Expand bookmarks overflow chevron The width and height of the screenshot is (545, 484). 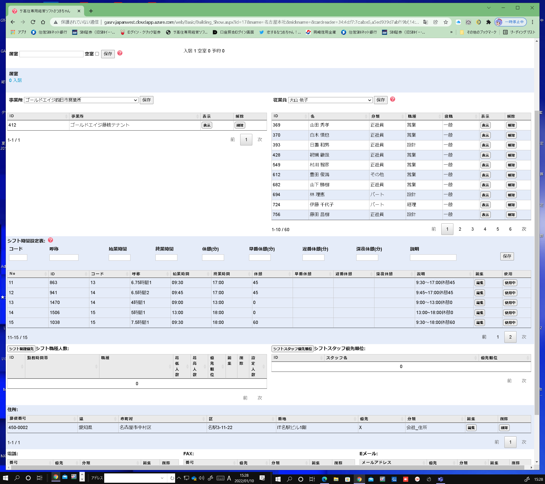click(451, 32)
